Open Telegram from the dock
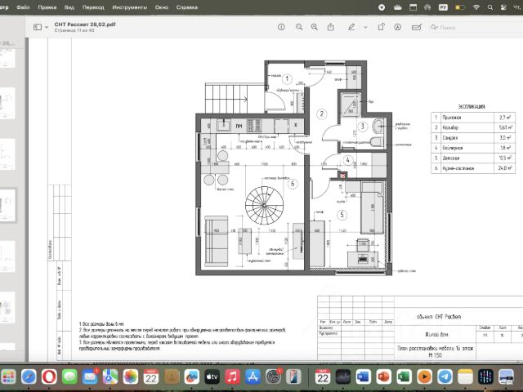523x392 pixels. pyautogui.click(x=445, y=377)
